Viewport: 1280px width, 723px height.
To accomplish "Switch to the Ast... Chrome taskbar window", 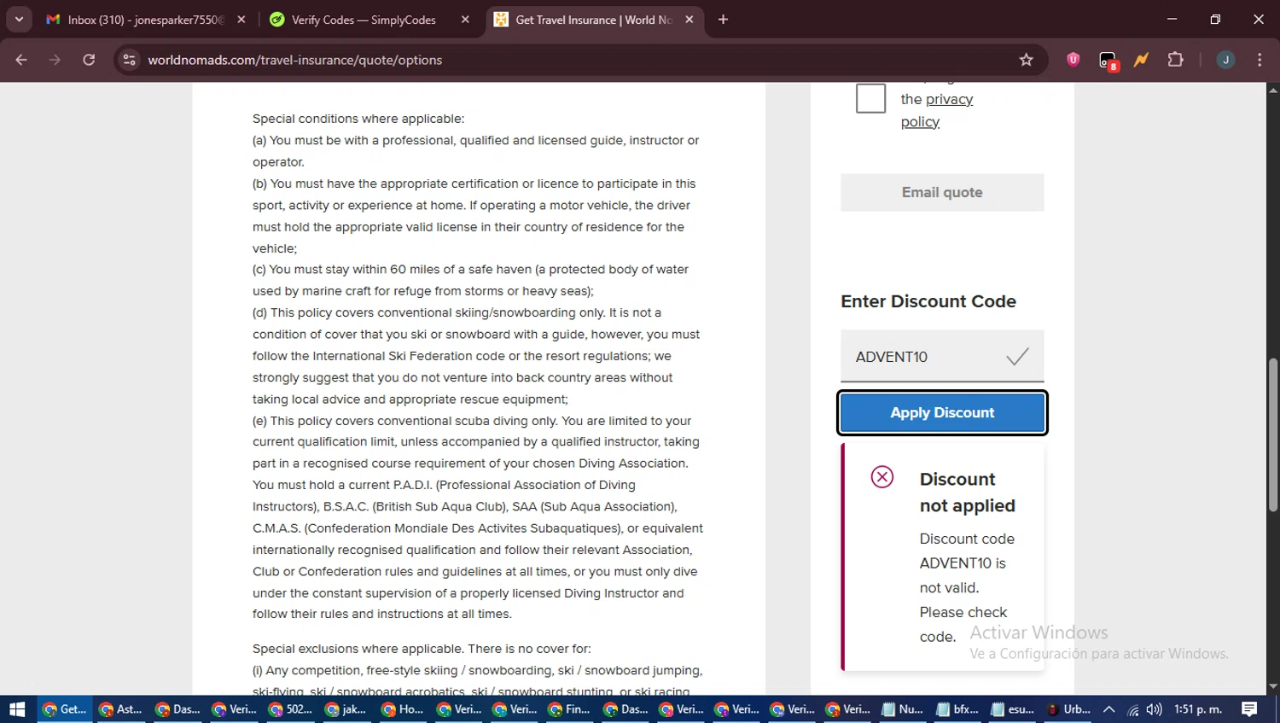I will click(120, 709).
